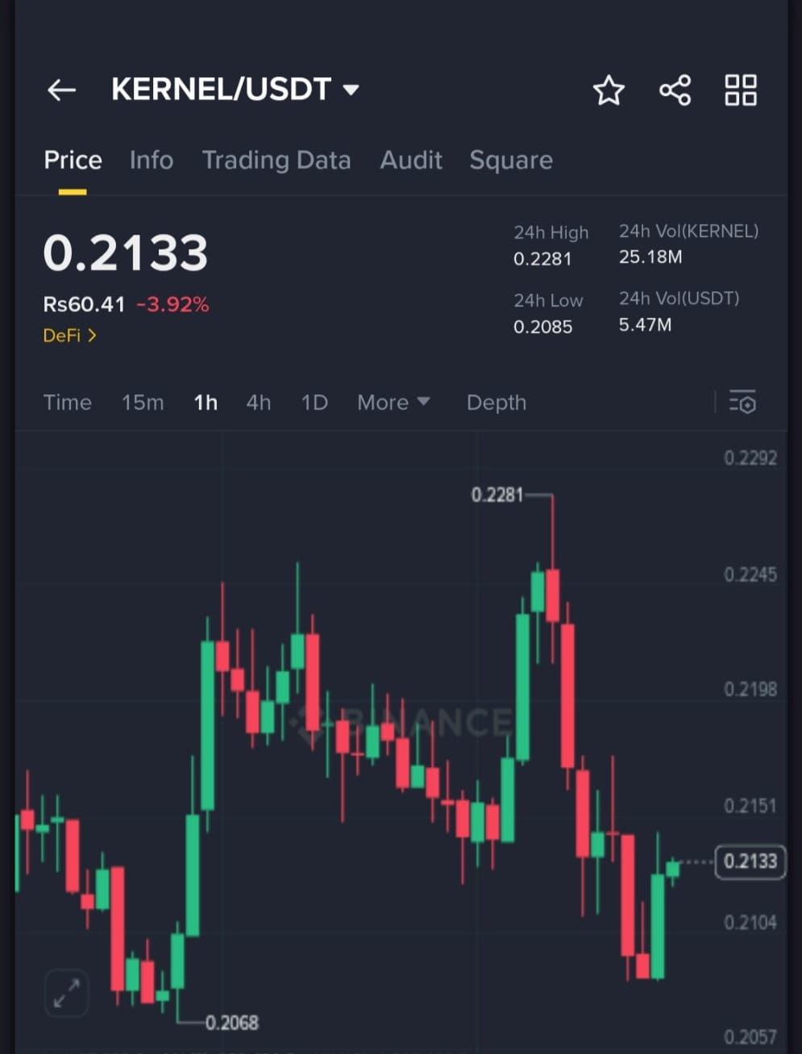This screenshot has height=1054, width=802.
Task: Open the Audit tab
Action: [x=411, y=160]
